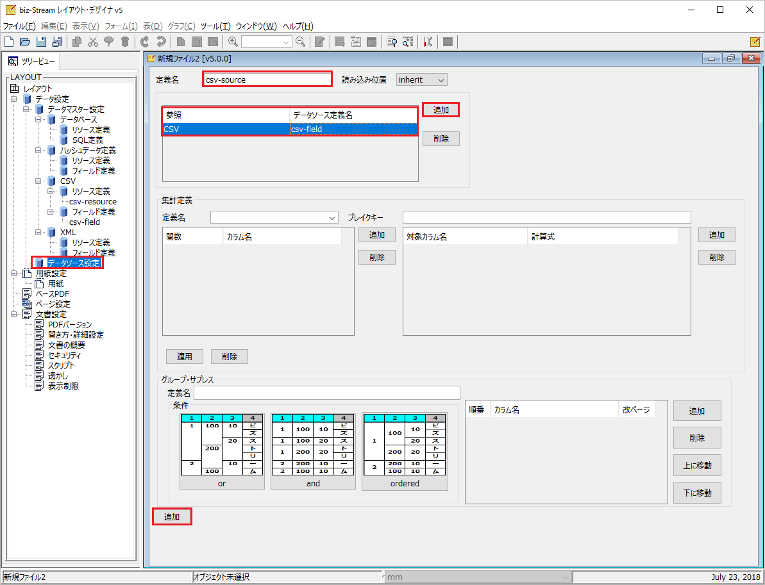Click the ブレイクキー input field
765x585 pixels.
tap(546, 217)
